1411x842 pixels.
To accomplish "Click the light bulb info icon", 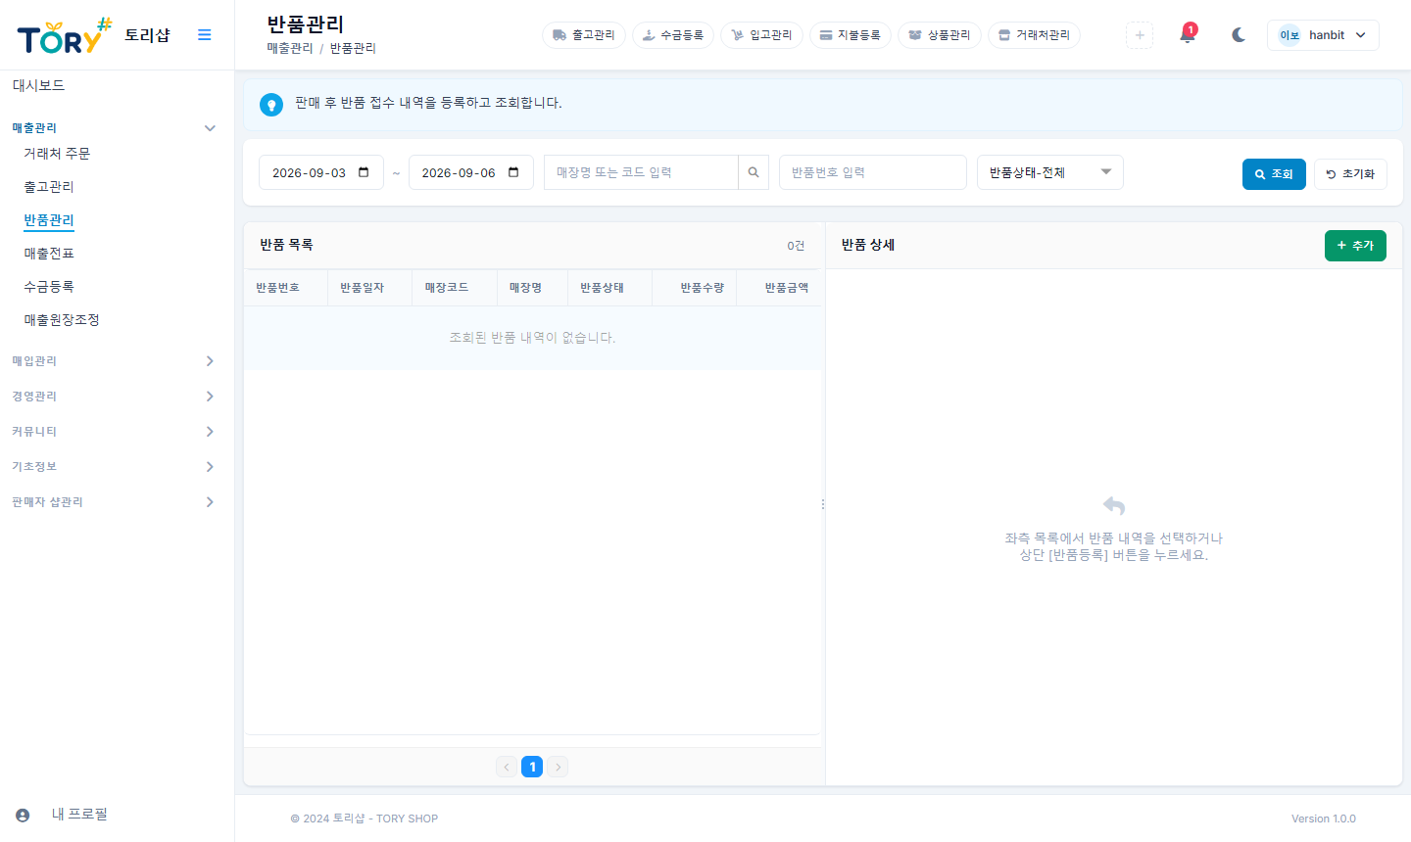I will (271, 104).
